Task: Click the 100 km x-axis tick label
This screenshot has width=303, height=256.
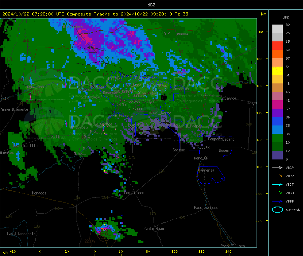Action: 174,251
